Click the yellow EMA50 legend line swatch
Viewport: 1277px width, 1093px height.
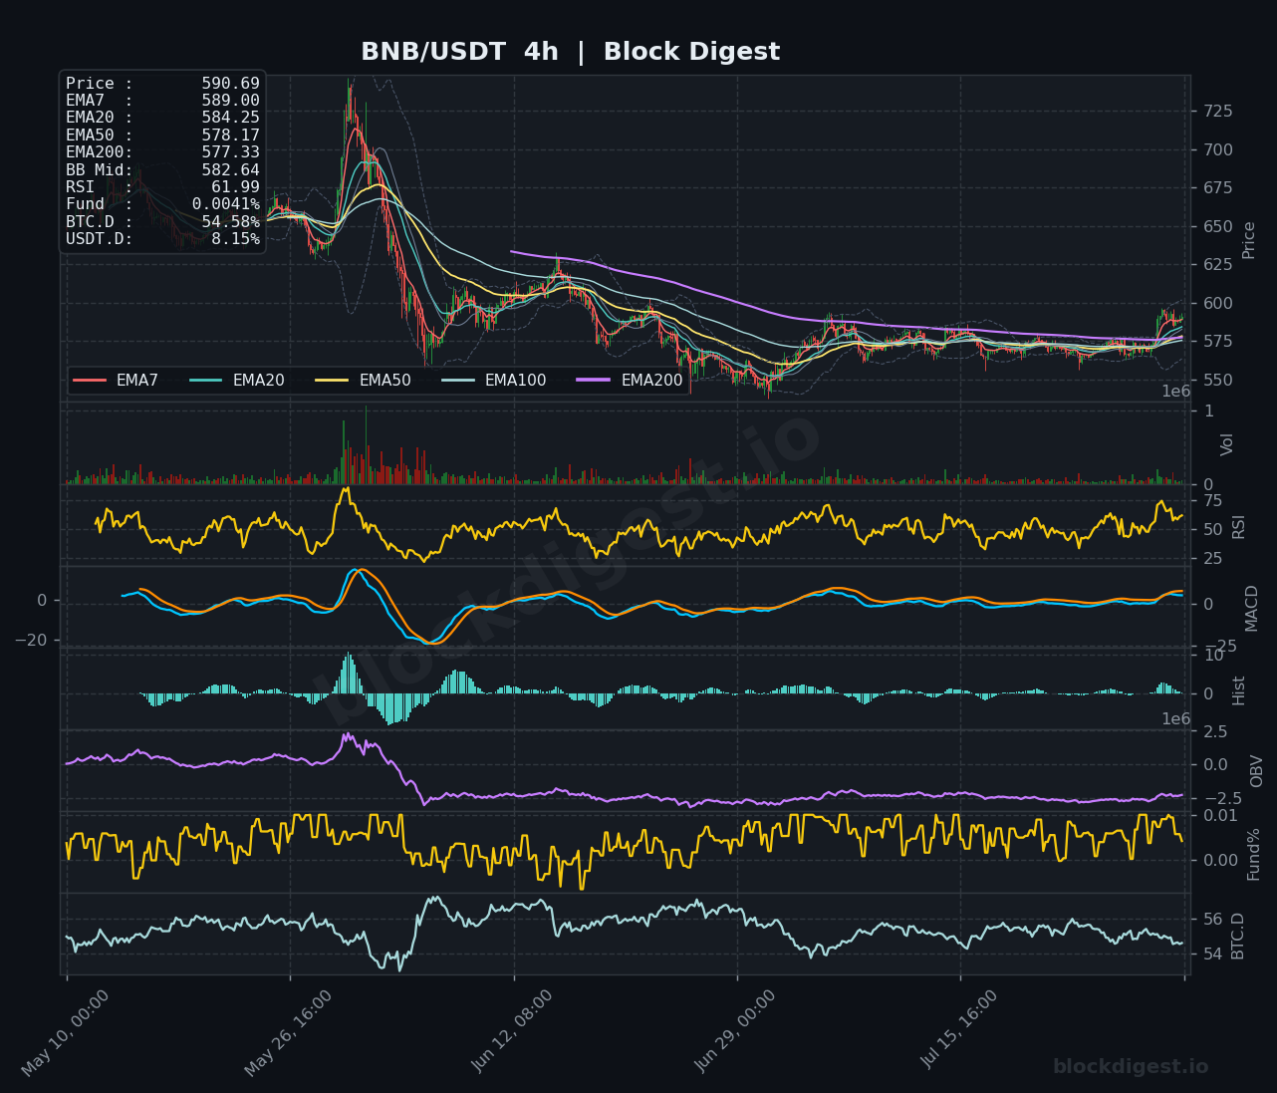point(332,380)
